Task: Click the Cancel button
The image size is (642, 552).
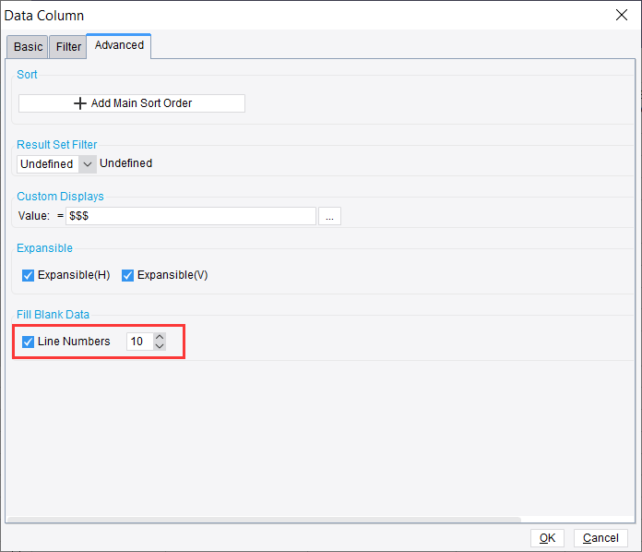Action: 600,538
